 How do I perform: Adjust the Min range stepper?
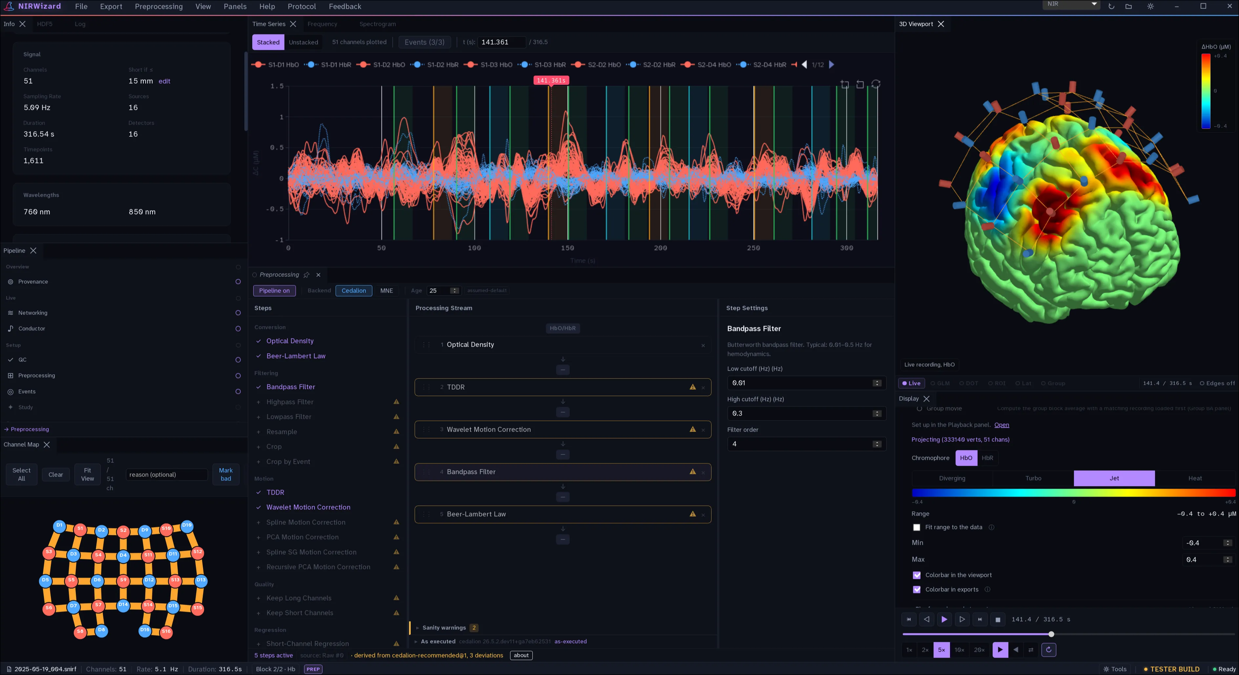click(x=1228, y=543)
